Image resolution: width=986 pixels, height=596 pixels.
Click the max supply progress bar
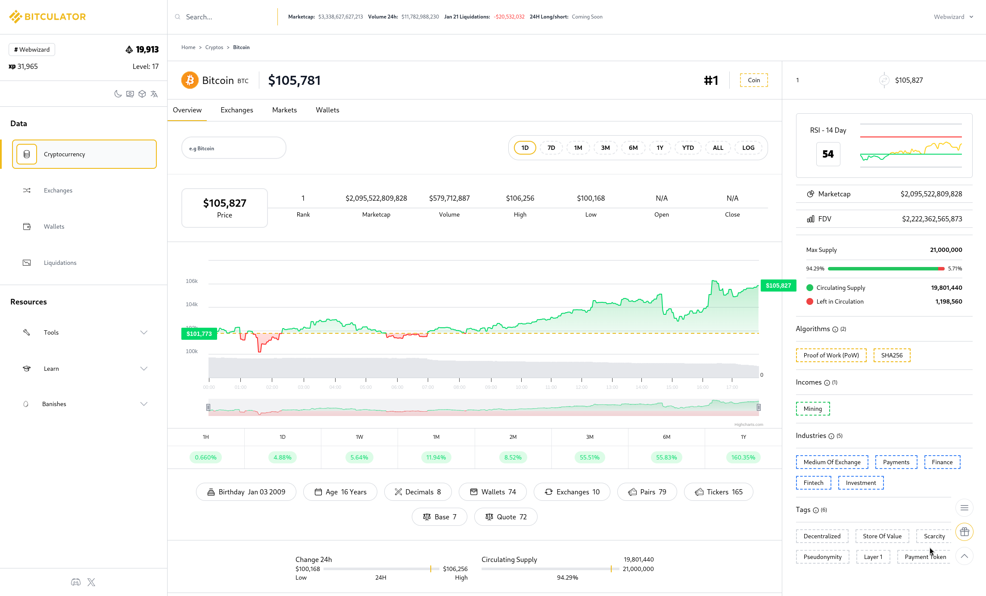point(886,269)
